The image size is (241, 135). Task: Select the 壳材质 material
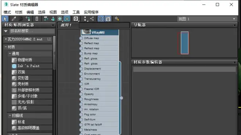click(x=32, y=84)
